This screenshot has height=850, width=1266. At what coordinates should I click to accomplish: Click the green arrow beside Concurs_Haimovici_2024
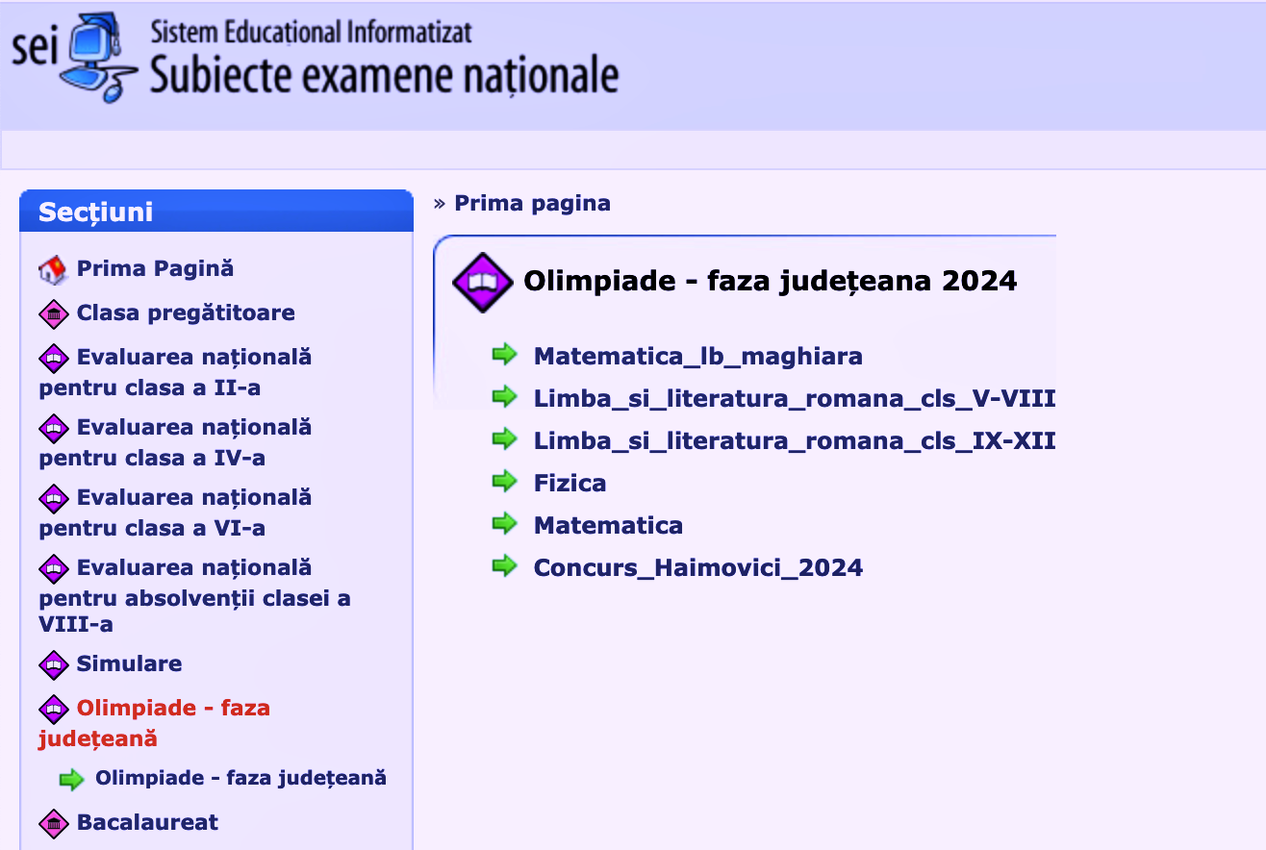coord(505,566)
